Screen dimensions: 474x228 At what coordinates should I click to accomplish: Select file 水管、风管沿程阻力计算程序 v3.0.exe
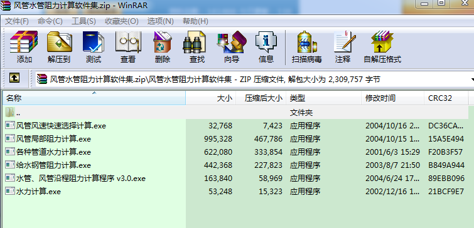tap(81, 179)
